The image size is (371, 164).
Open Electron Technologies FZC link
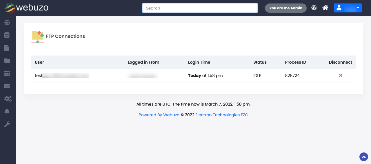[x=222, y=115]
